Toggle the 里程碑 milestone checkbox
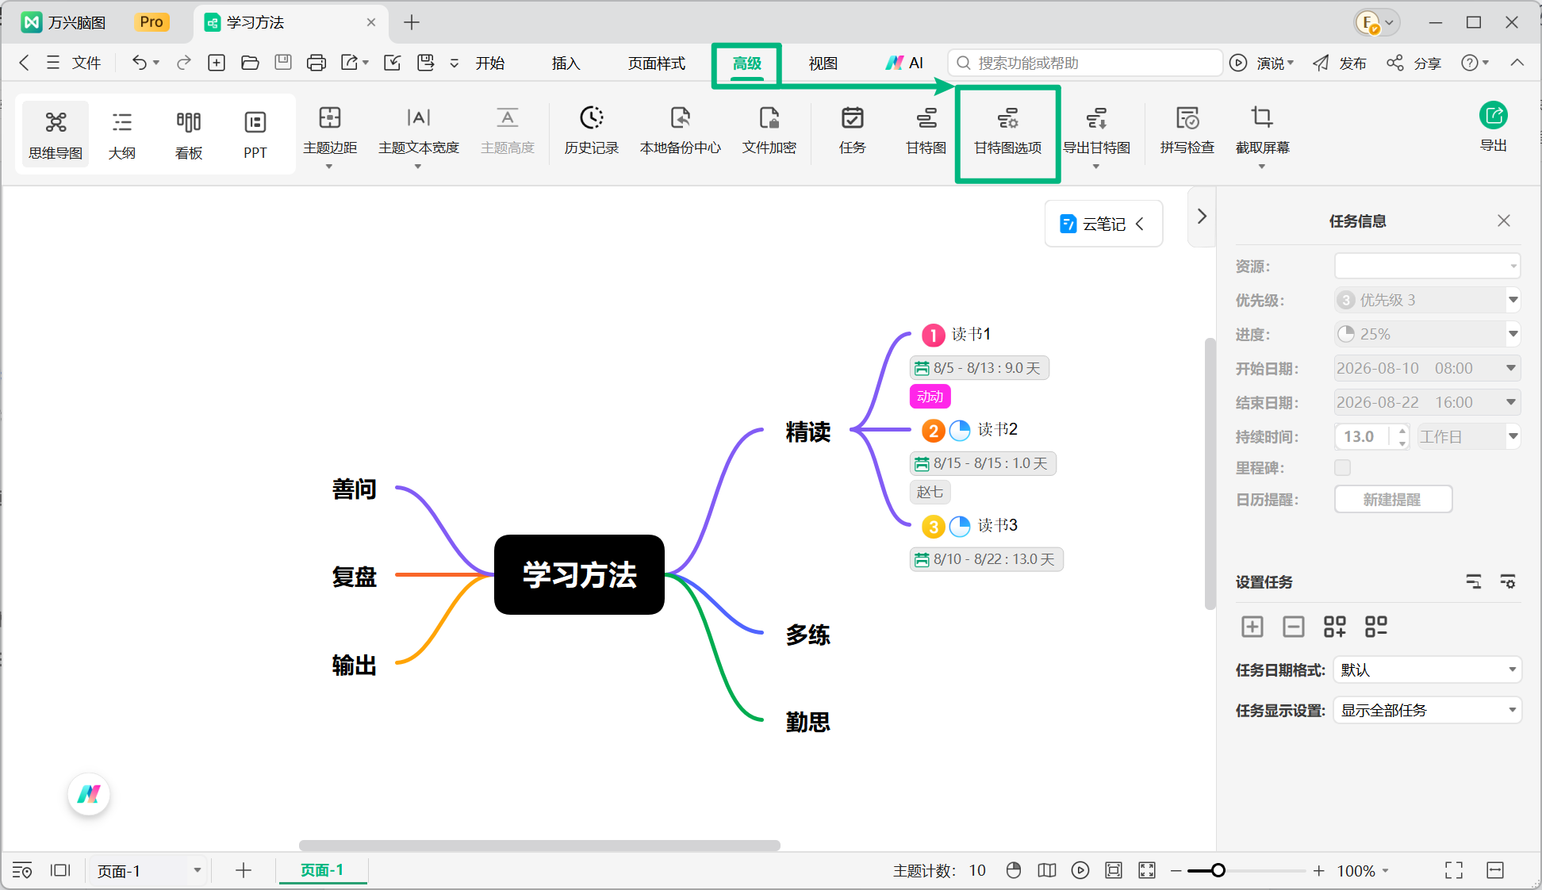1542x890 pixels. [1342, 467]
